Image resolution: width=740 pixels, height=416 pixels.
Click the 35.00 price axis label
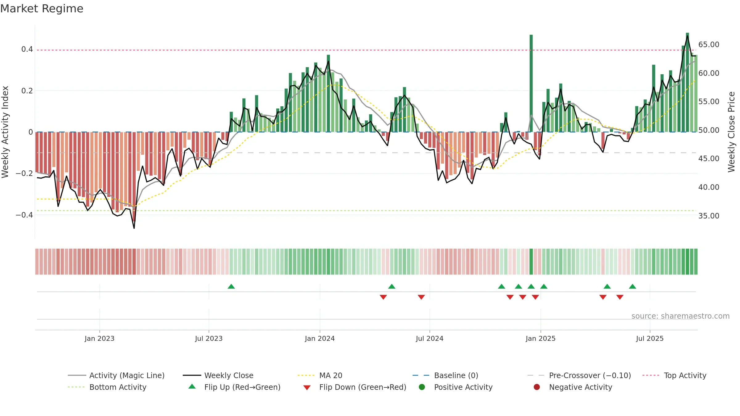709,216
